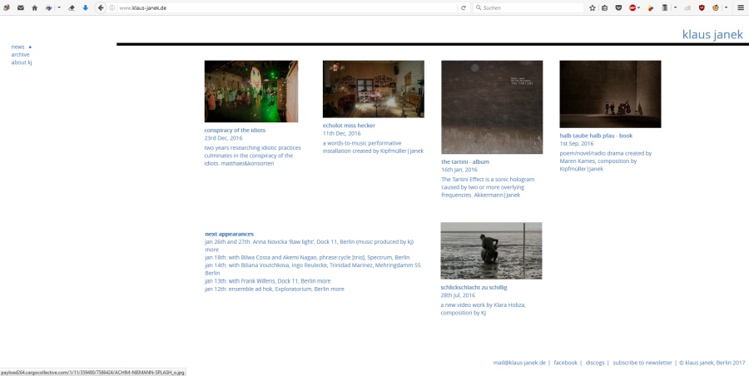Click more under the Anna Nowicka entry

(x=211, y=250)
